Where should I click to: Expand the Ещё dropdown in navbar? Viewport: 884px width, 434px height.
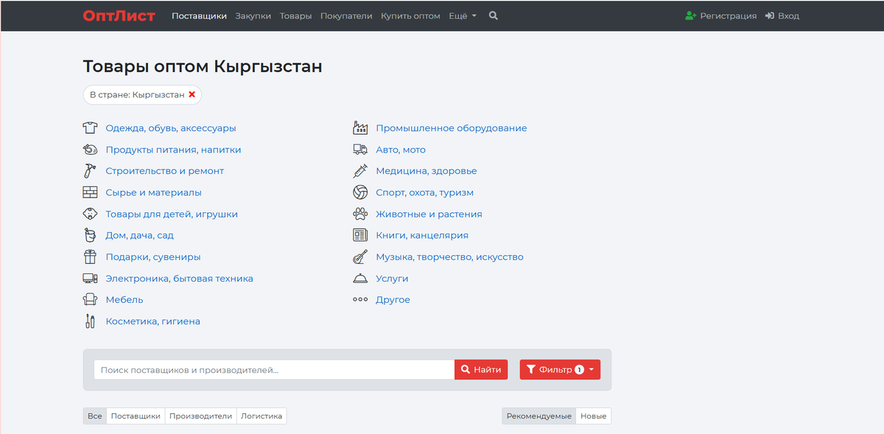[463, 15]
